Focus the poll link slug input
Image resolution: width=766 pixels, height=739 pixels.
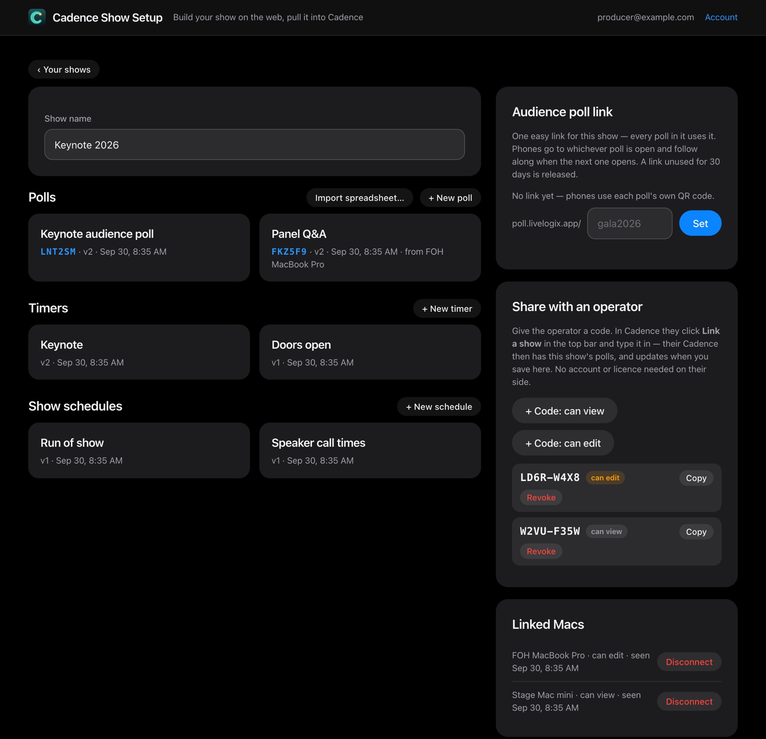click(x=630, y=223)
